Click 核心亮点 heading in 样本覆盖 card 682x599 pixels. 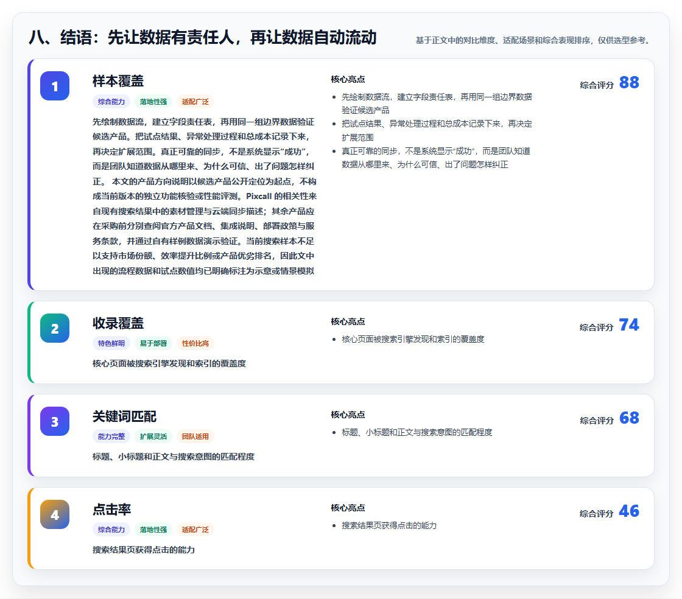click(348, 79)
